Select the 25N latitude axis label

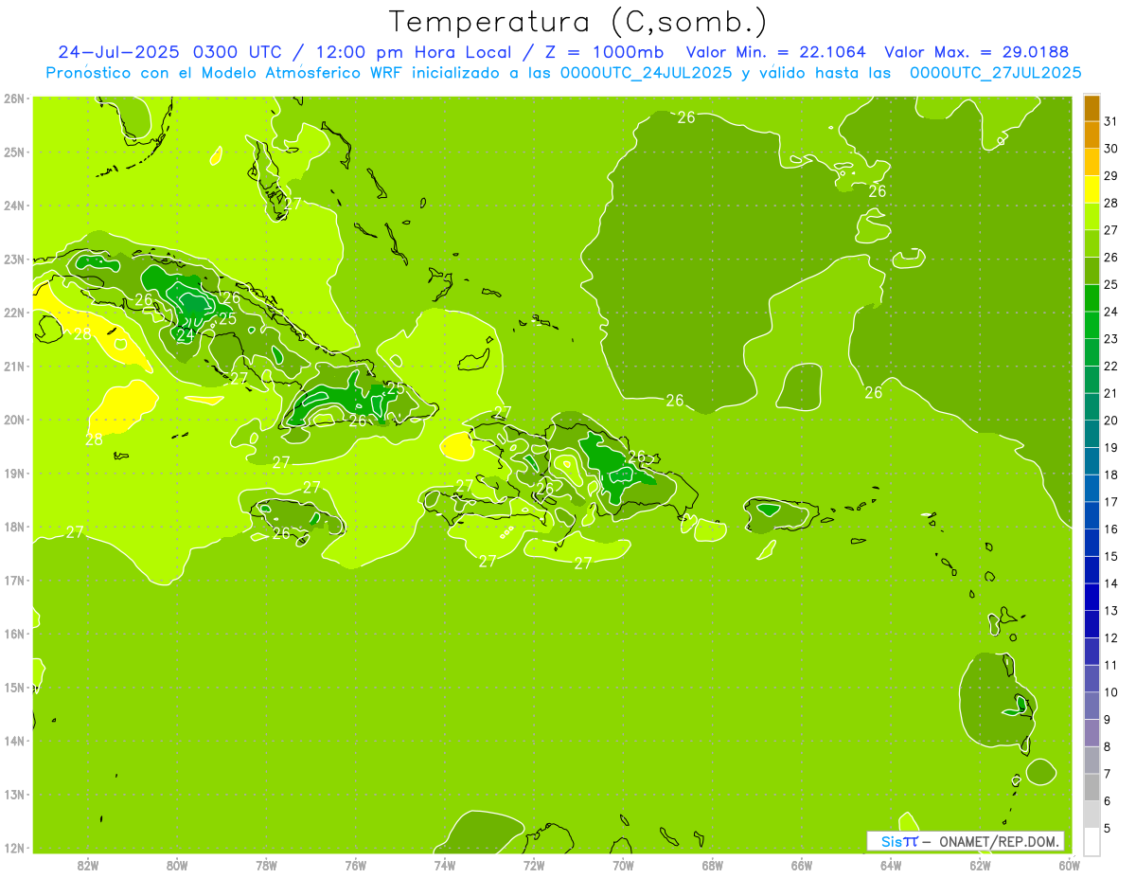[13, 152]
